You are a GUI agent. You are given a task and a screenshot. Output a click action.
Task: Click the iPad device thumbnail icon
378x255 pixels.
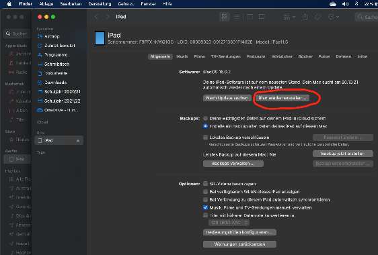tap(100, 38)
